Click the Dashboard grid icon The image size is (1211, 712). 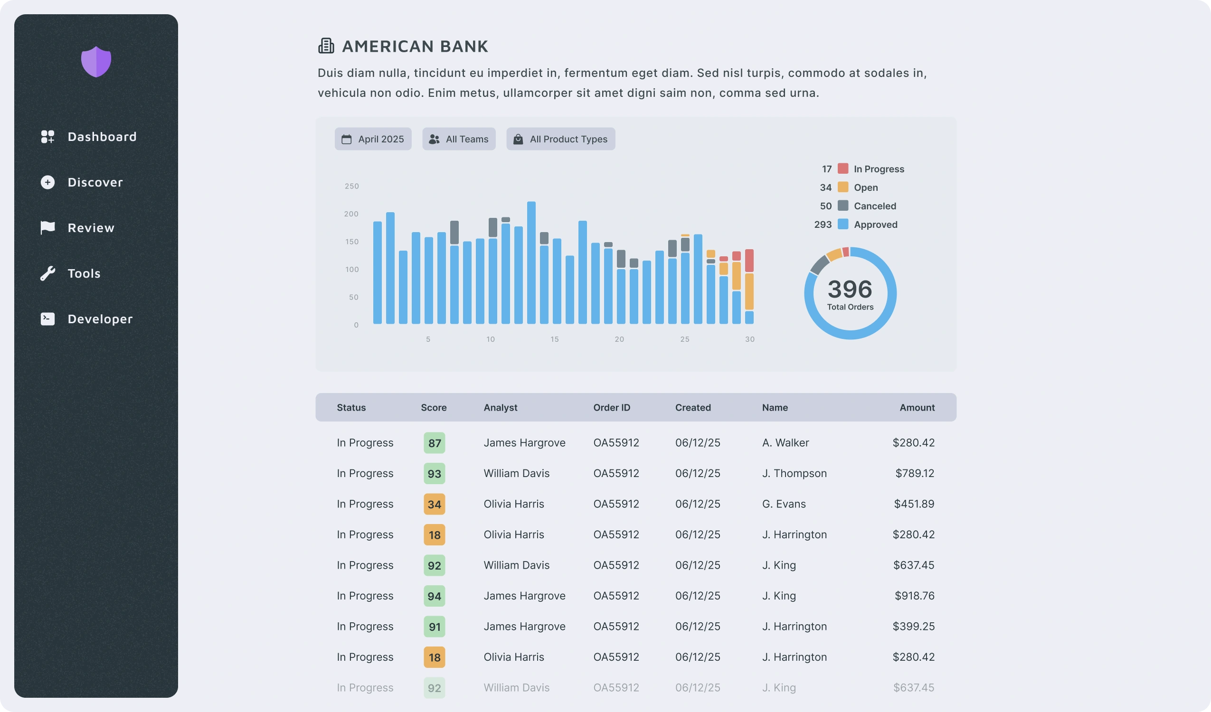click(47, 137)
